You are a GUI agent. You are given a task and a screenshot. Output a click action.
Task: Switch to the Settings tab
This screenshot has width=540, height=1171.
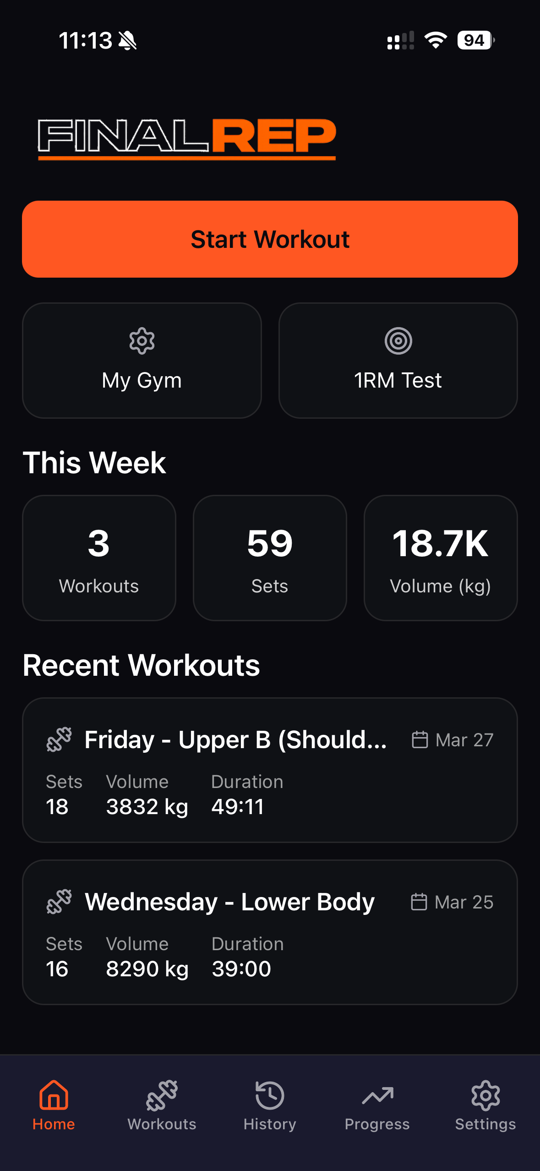(485, 1104)
